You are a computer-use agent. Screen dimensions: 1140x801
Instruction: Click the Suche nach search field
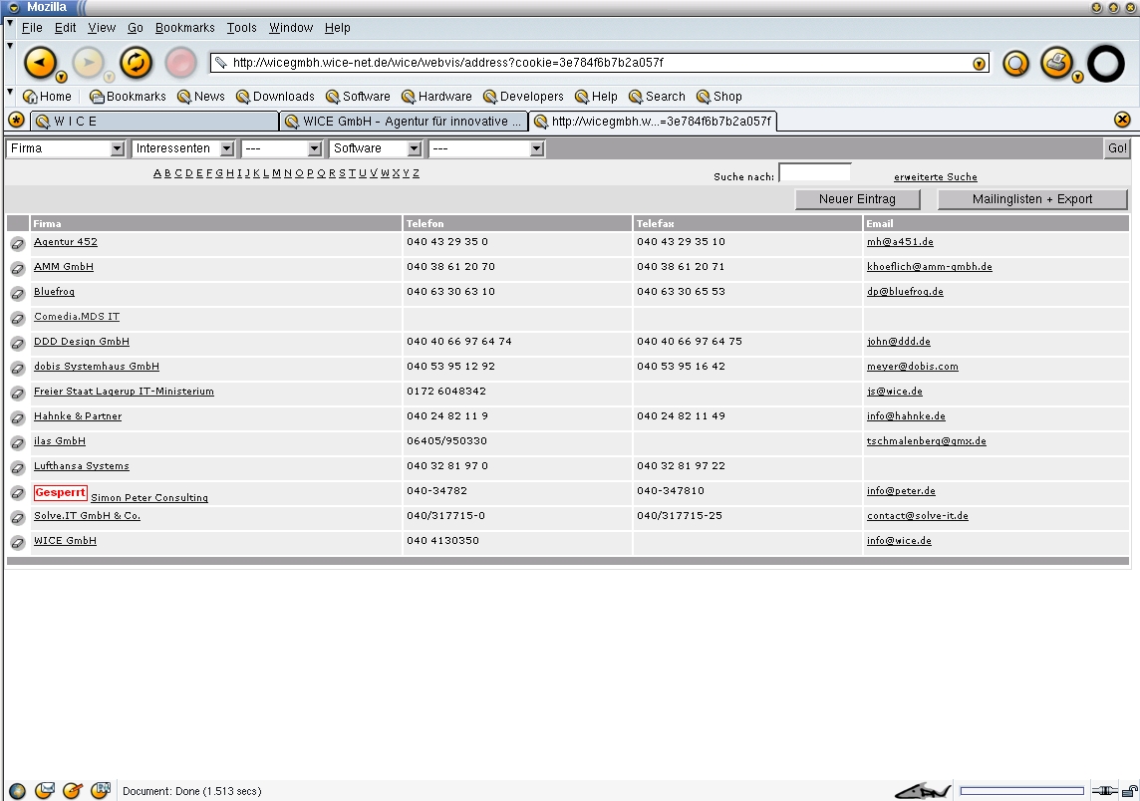click(814, 174)
